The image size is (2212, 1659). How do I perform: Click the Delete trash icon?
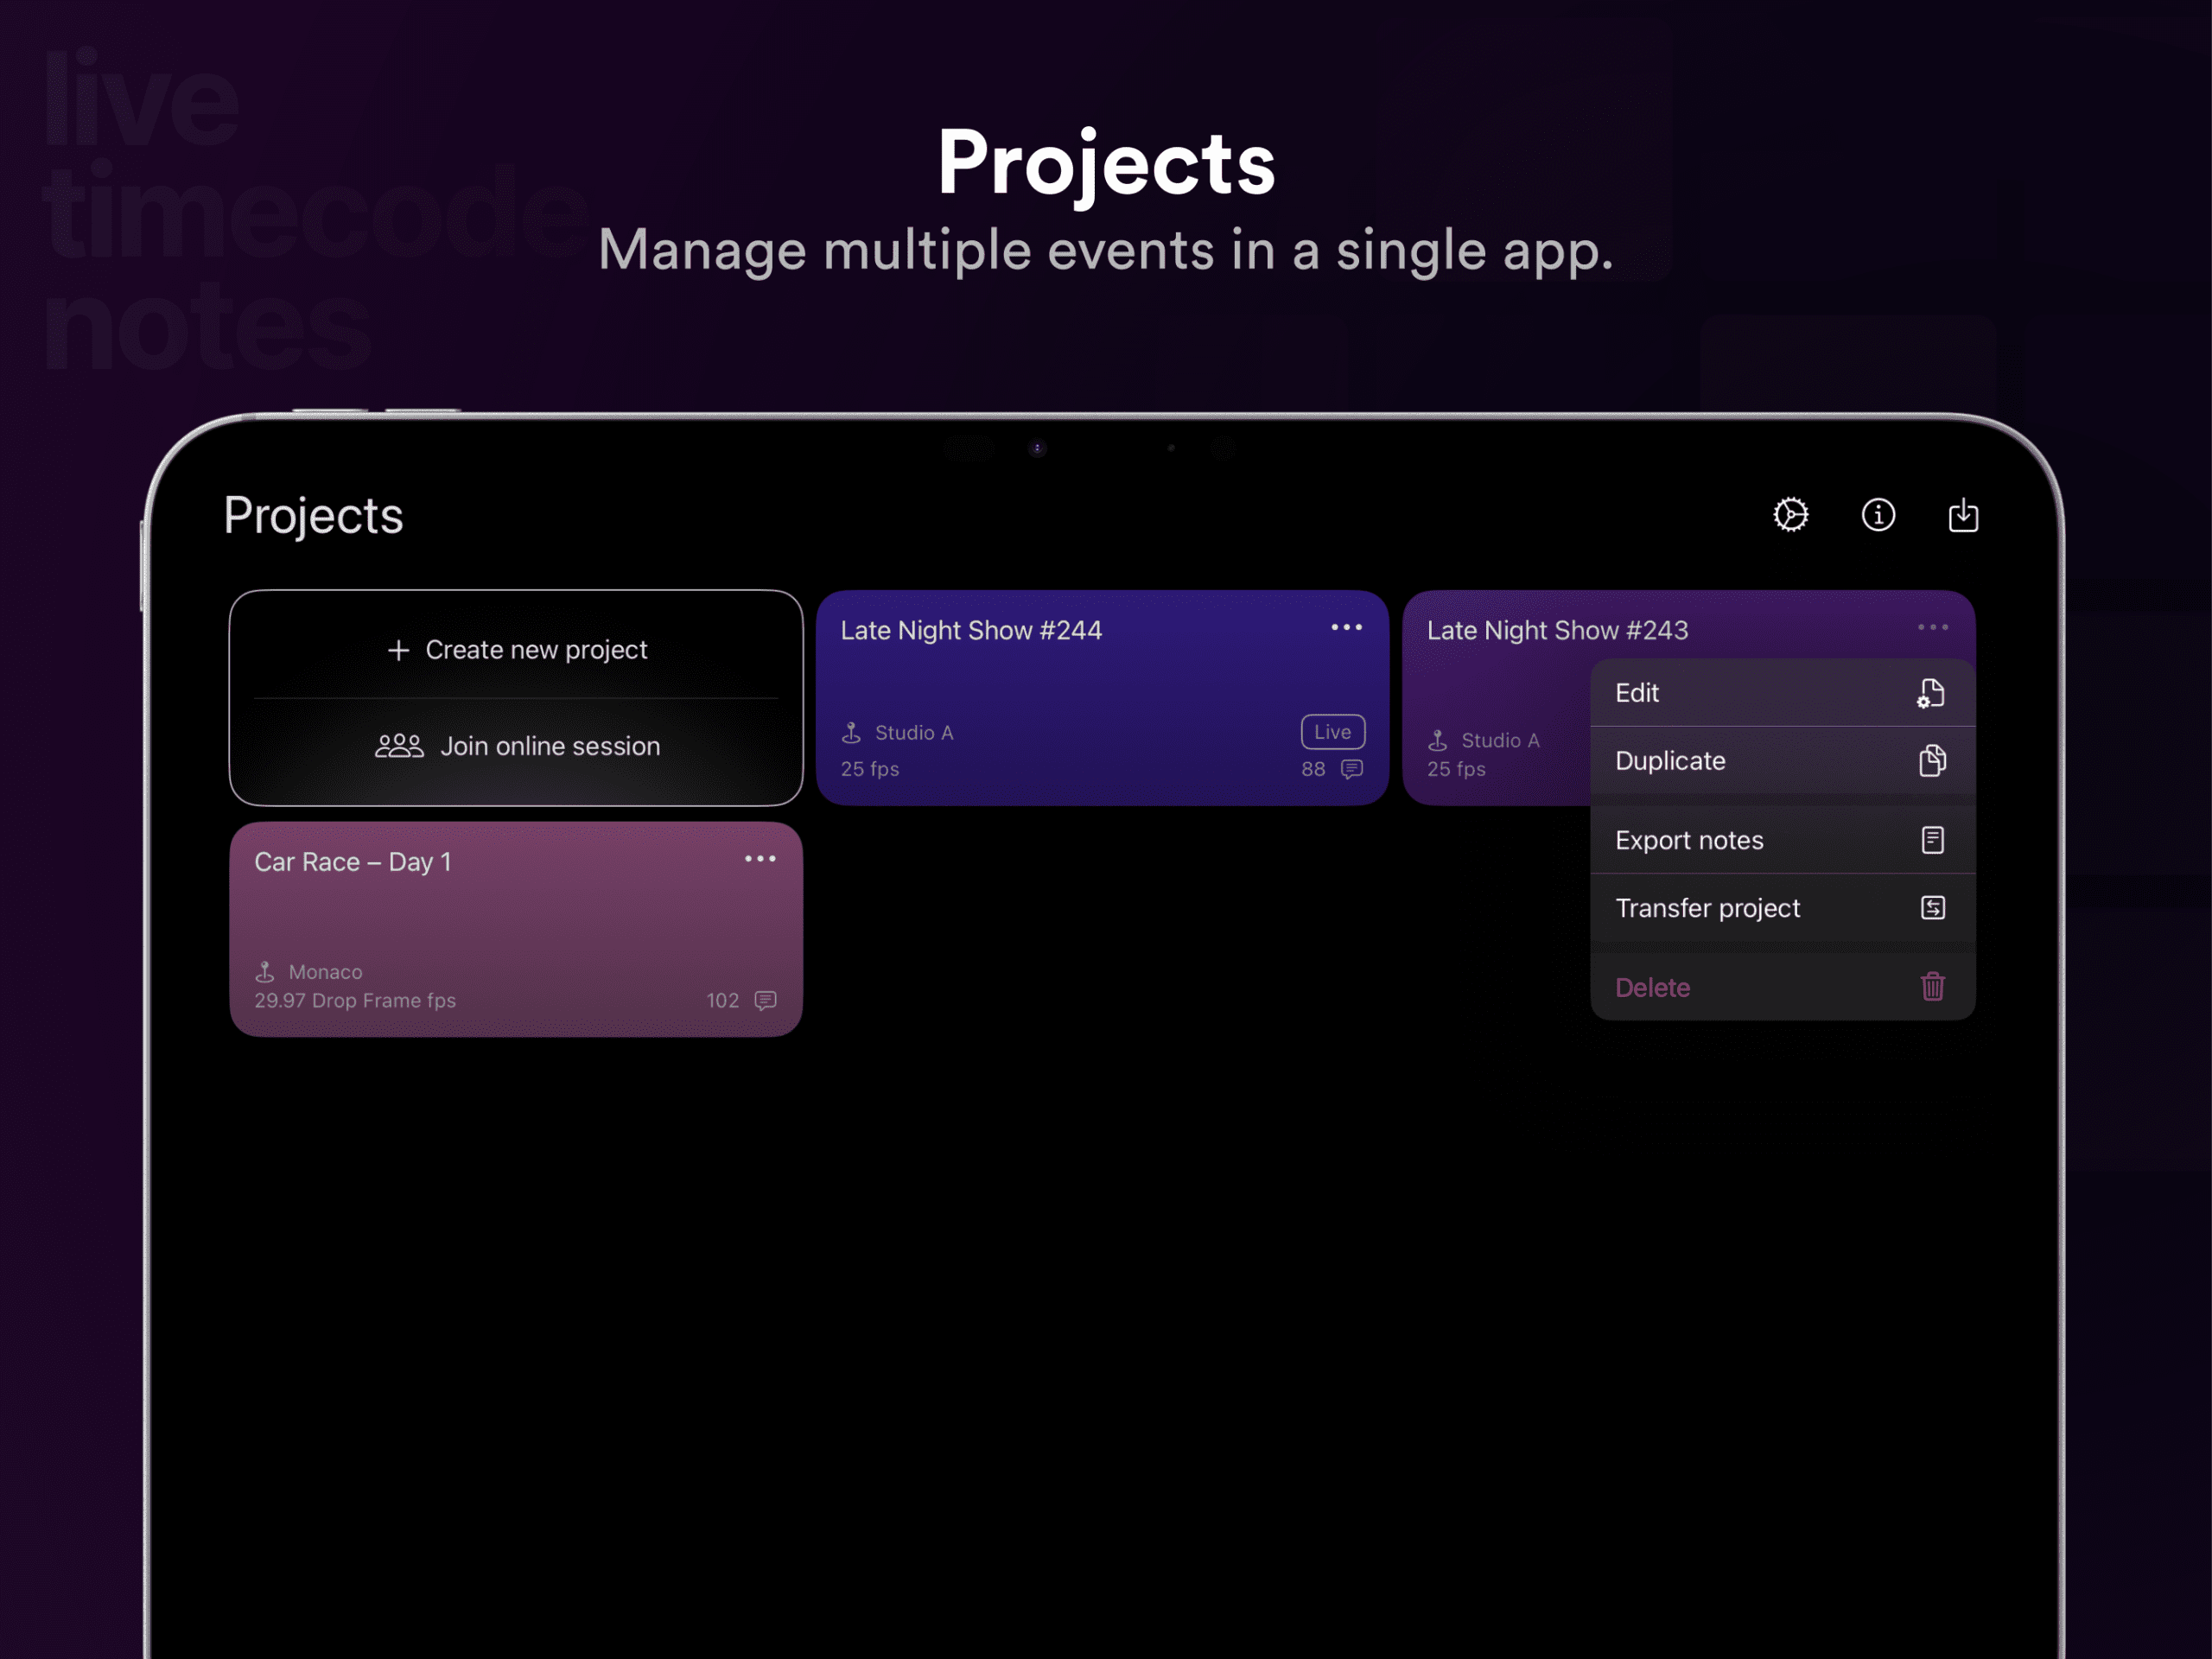pyautogui.click(x=1932, y=987)
